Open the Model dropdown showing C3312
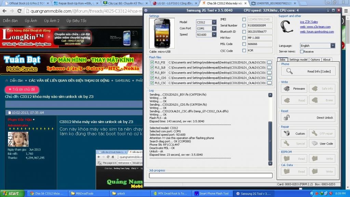This screenshot has height=197, width=350. click(214, 22)
